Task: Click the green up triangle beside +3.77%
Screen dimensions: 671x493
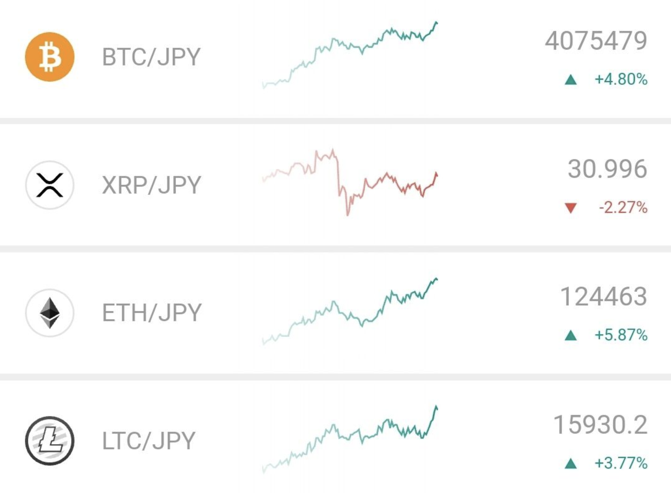Action: click(x=571, y=463)
